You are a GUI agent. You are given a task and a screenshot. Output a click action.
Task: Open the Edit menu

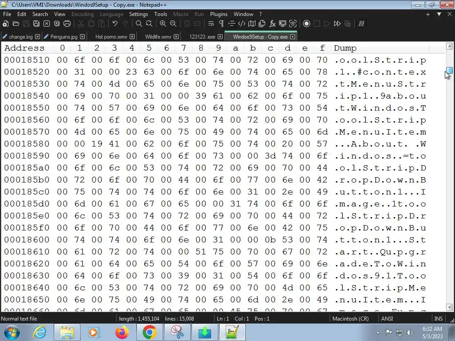coord(22,14)
